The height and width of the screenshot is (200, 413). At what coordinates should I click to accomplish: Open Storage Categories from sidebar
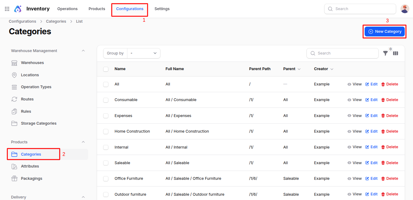pyautogui.click(x=14, y=123)
